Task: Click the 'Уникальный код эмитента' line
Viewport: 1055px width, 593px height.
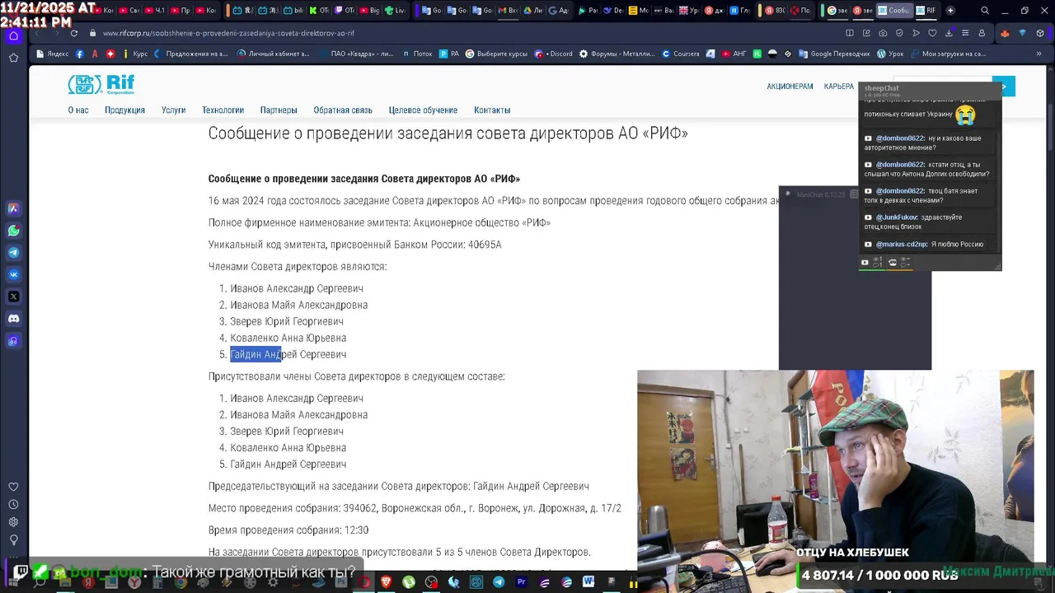Action: pyautogui.click(x=354, y=245)
